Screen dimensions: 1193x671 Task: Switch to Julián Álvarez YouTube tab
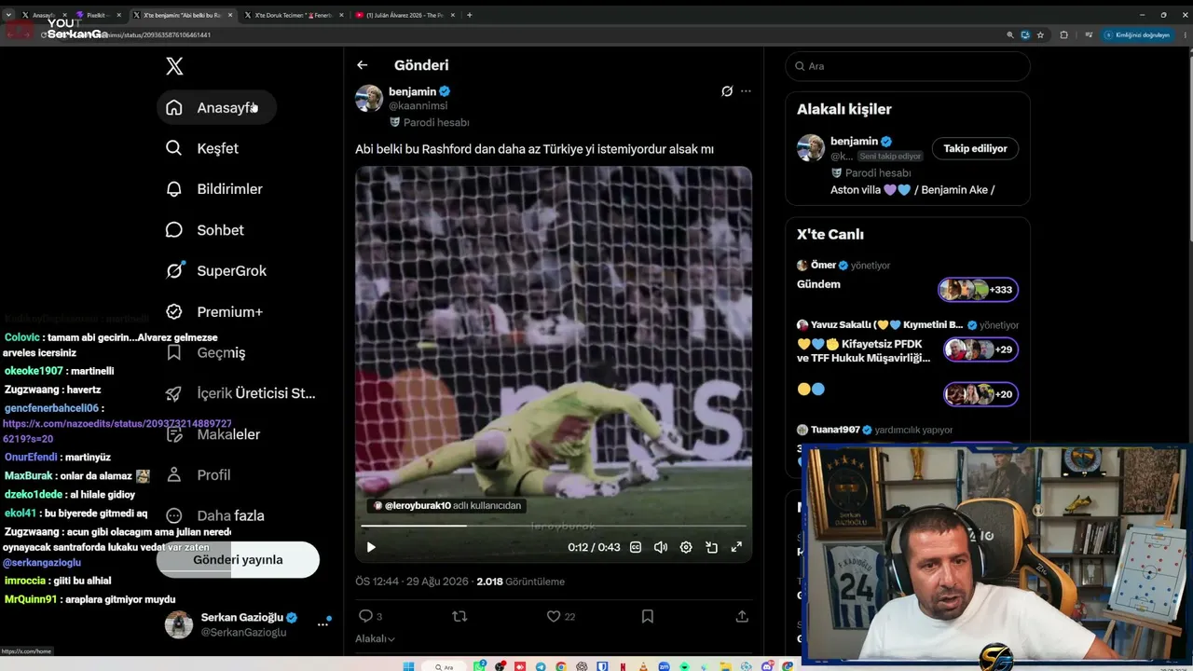pos(405,15)
